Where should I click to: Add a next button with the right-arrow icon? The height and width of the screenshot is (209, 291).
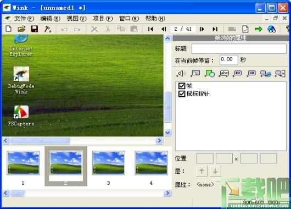tap(251, 74)
